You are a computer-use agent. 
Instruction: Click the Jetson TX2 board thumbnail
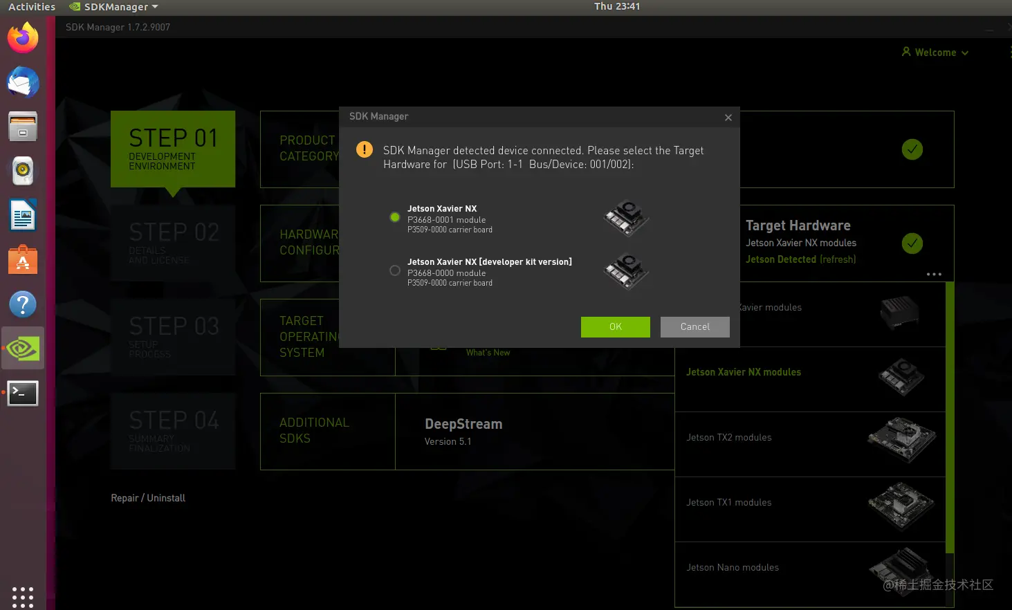tap(902, 439)
